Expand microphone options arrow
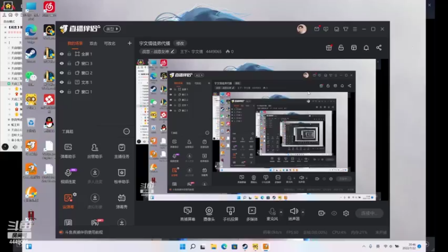The height and width of the screenshot is (252, 448). [x=281, y=212]
